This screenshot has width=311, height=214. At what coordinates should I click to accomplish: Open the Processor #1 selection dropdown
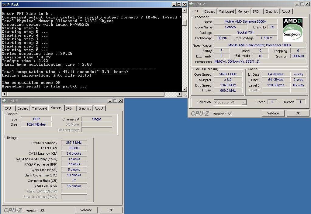pos(244,102)
